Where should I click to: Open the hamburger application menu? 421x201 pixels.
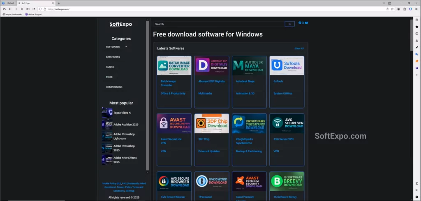pos(416,9)
